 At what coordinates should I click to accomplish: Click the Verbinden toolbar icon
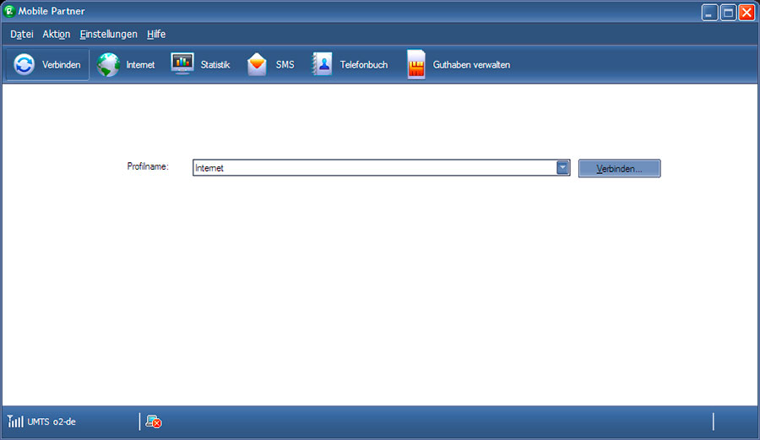click(25, 65)
